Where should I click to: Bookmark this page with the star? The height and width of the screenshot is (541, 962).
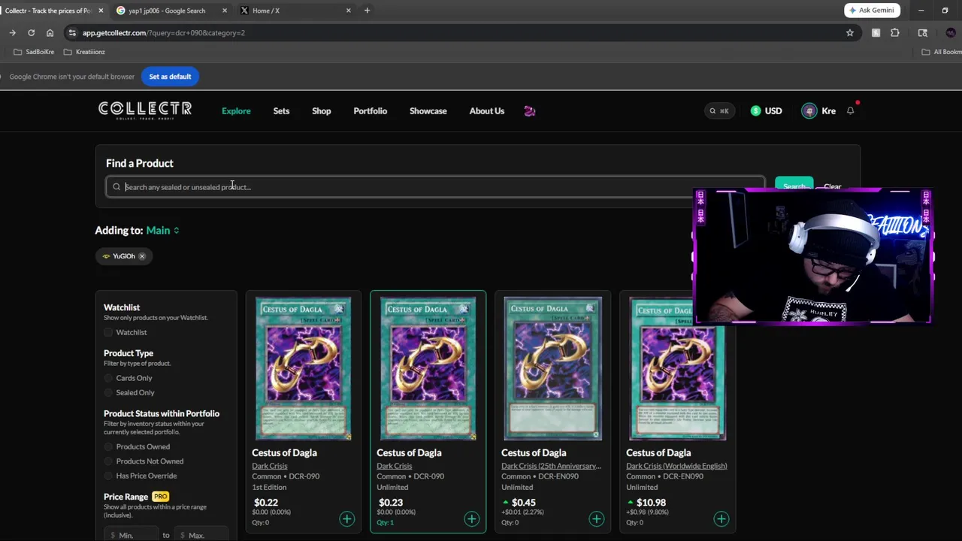coord(850,33)
